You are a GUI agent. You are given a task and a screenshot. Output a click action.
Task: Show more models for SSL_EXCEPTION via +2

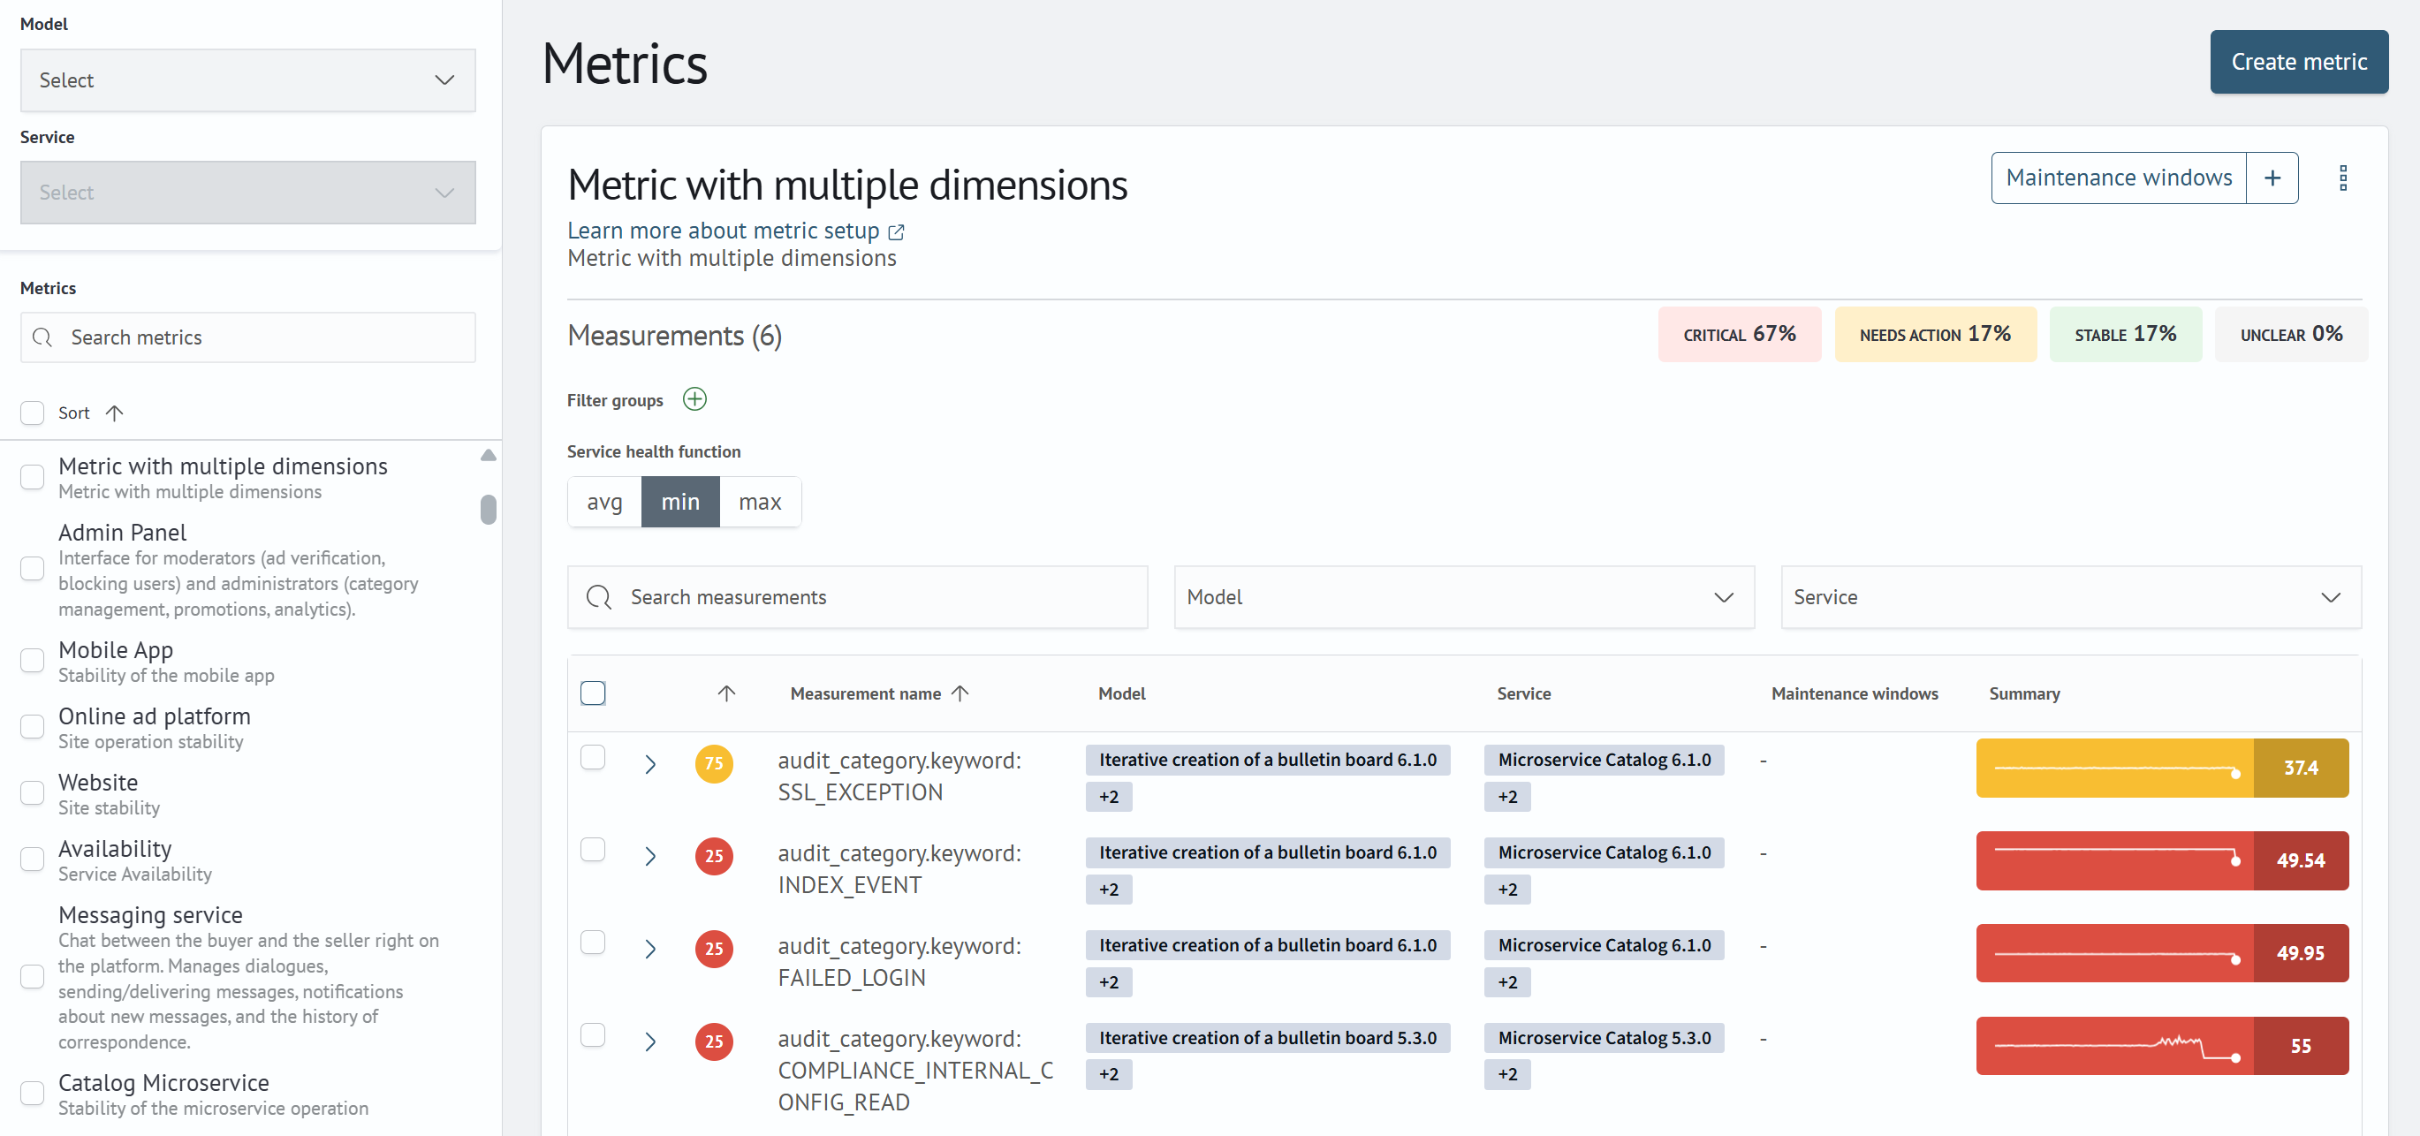(x=1109, y=797)
